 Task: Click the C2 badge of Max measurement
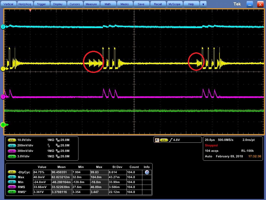tap(12, 177)
